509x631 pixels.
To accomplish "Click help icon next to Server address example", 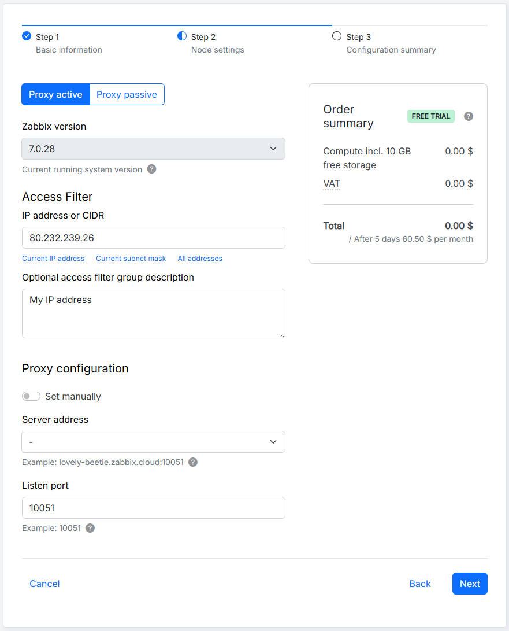I will [193, 462].
